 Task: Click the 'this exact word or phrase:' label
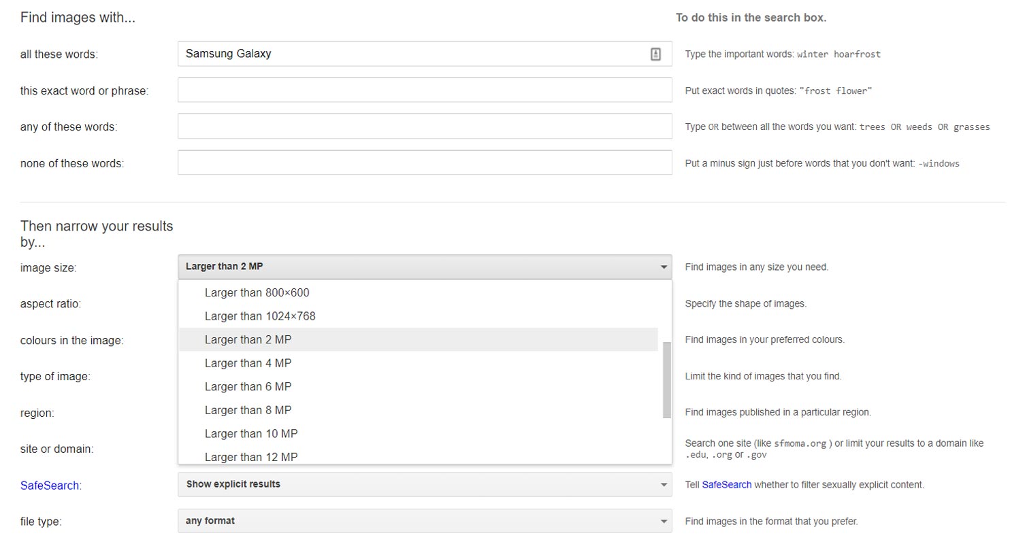point(84,90)
